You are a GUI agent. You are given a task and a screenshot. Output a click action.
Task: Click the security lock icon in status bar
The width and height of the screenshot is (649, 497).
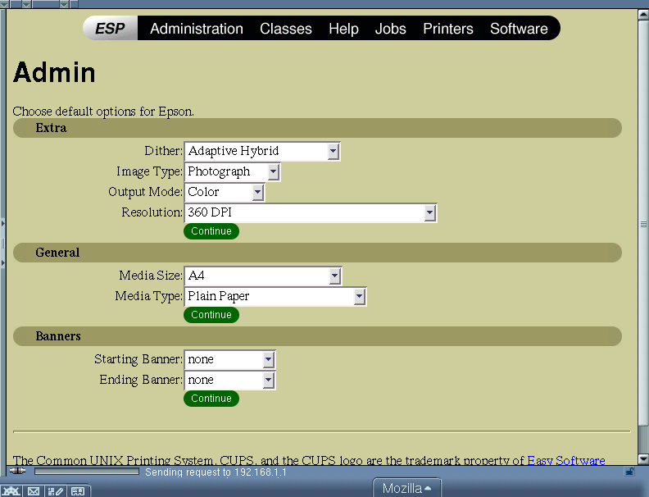click(629, 472)
